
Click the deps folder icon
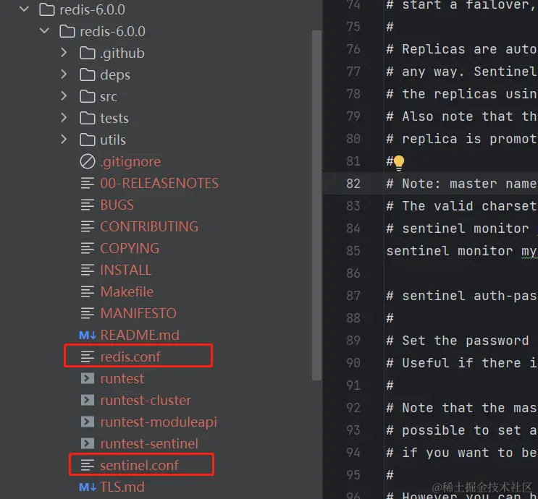88,74
